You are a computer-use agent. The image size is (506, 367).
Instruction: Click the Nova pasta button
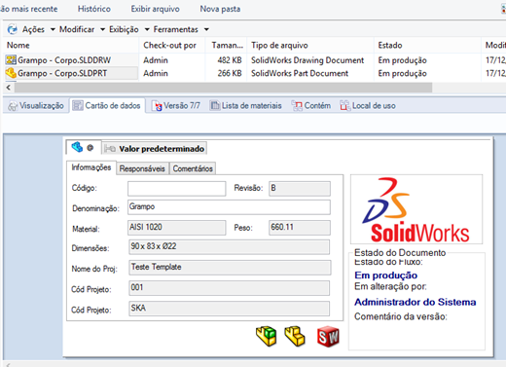[x=220, y=9]
